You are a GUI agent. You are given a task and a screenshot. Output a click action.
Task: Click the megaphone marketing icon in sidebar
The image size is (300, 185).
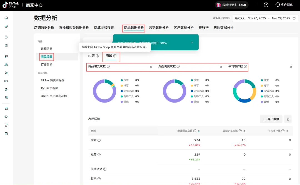(6, 56)
